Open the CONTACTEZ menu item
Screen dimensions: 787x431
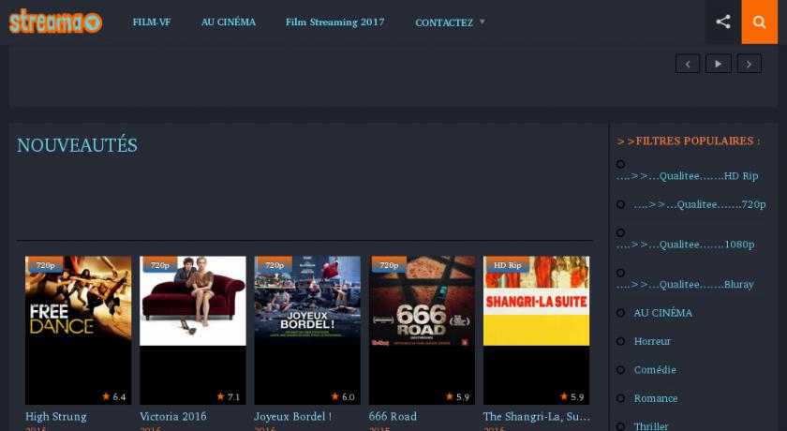(x=444, y=22)
